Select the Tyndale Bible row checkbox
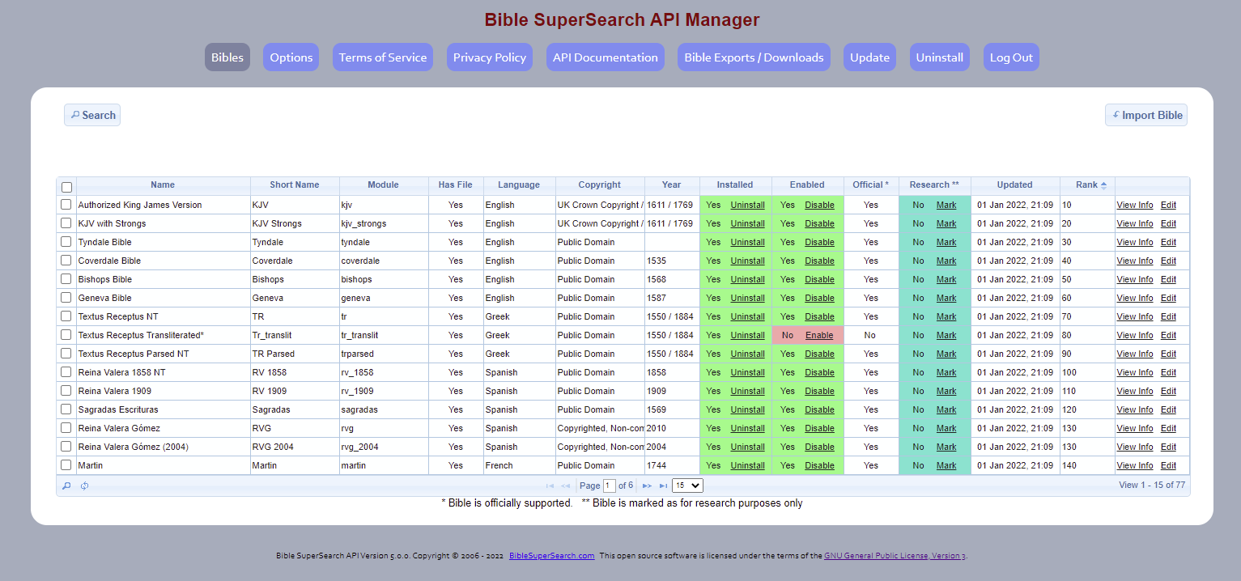This screenshot has width=1241, height=581. pos(66,242)
